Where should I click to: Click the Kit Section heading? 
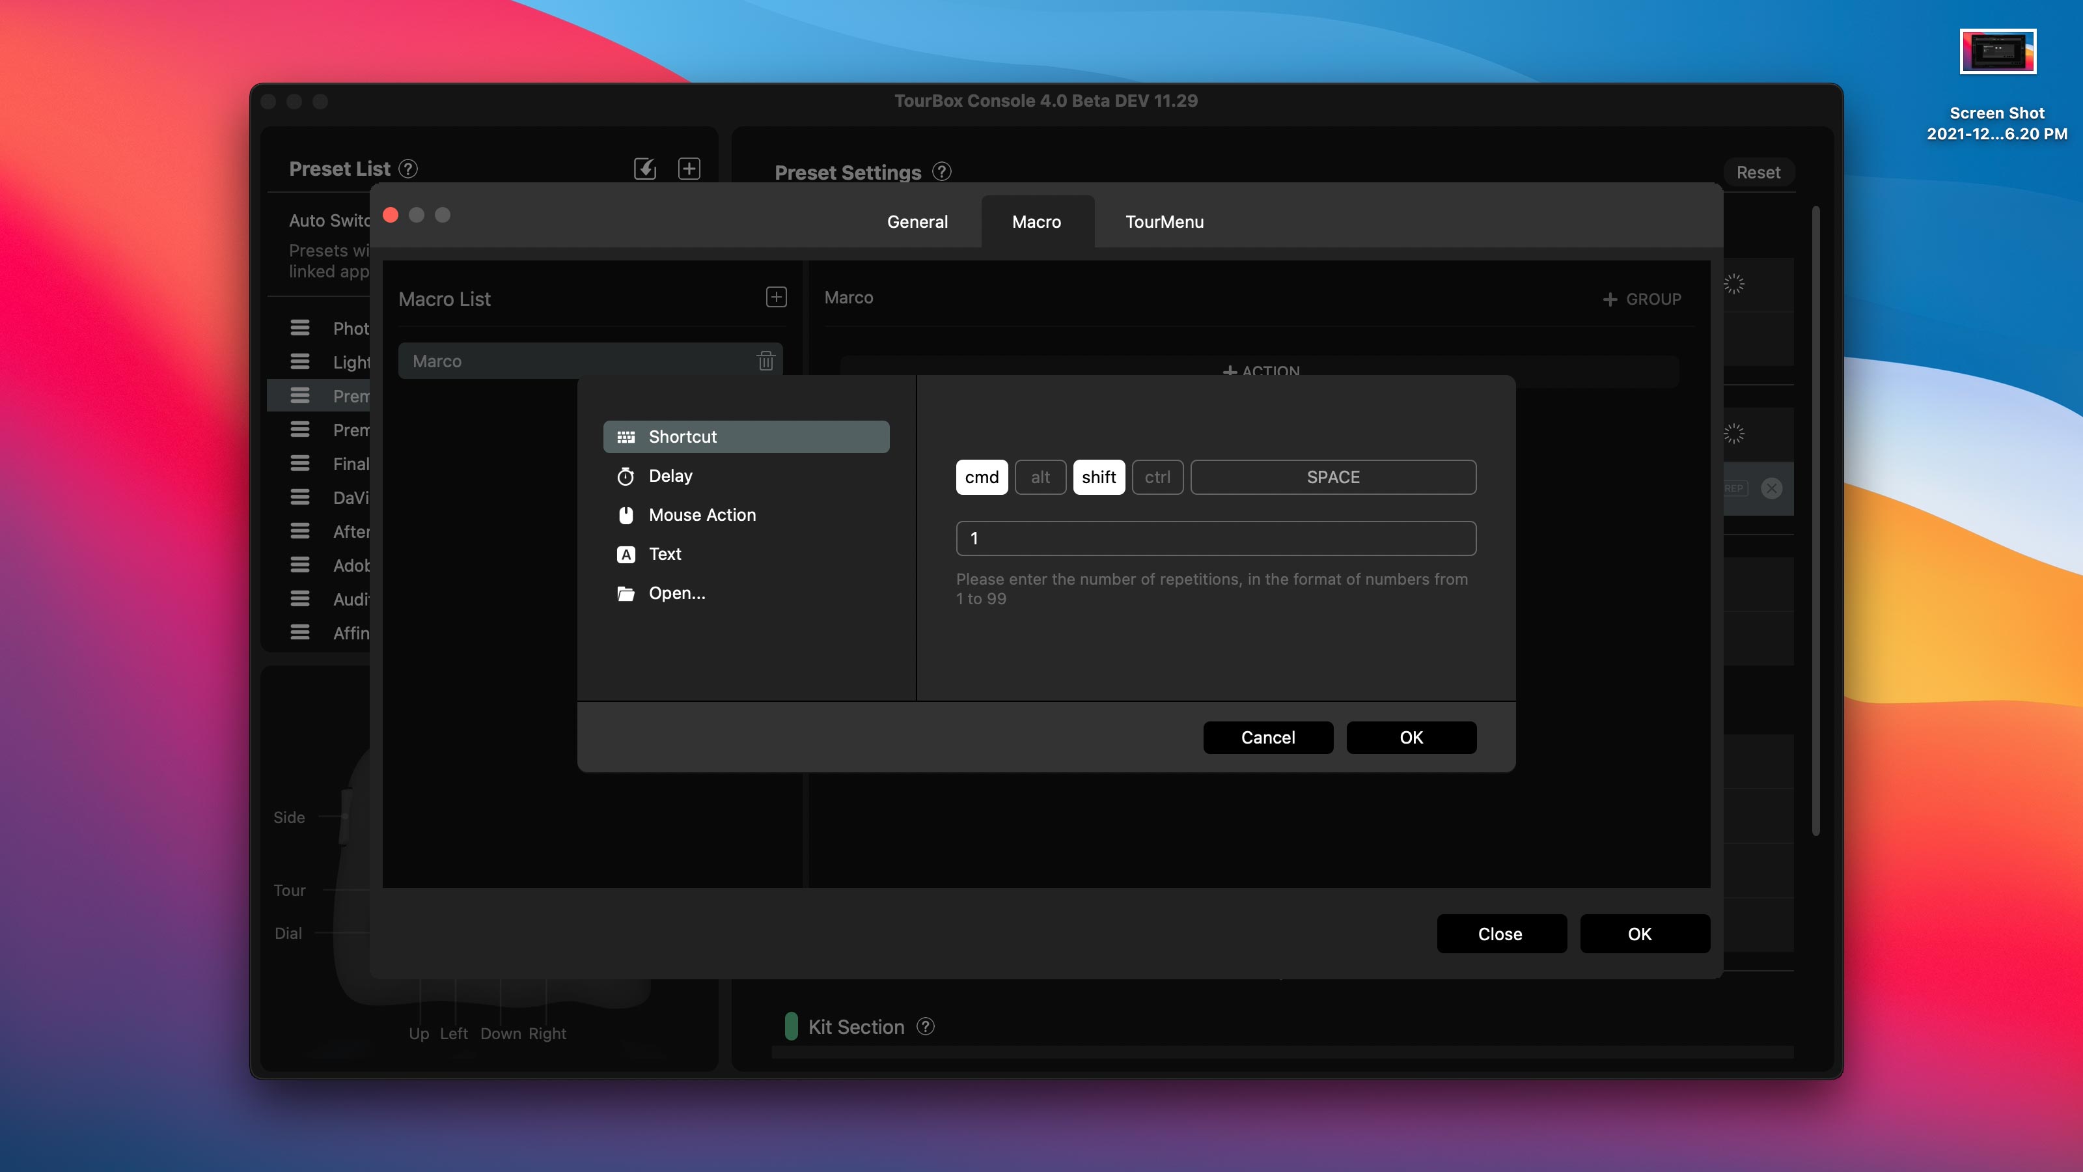pos(855,1027)
